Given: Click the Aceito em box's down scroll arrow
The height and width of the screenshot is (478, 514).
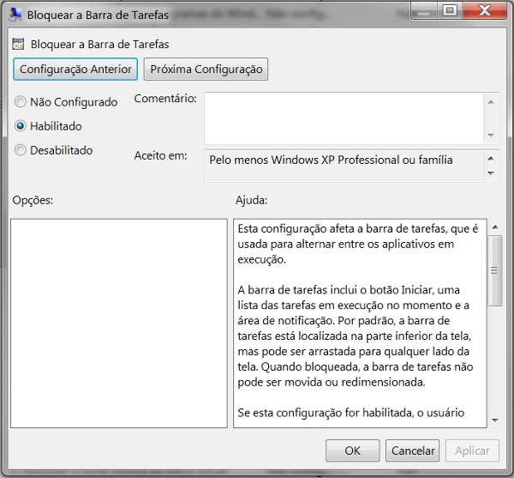Looking at the screenshot, I should click(x=491, y=173).
